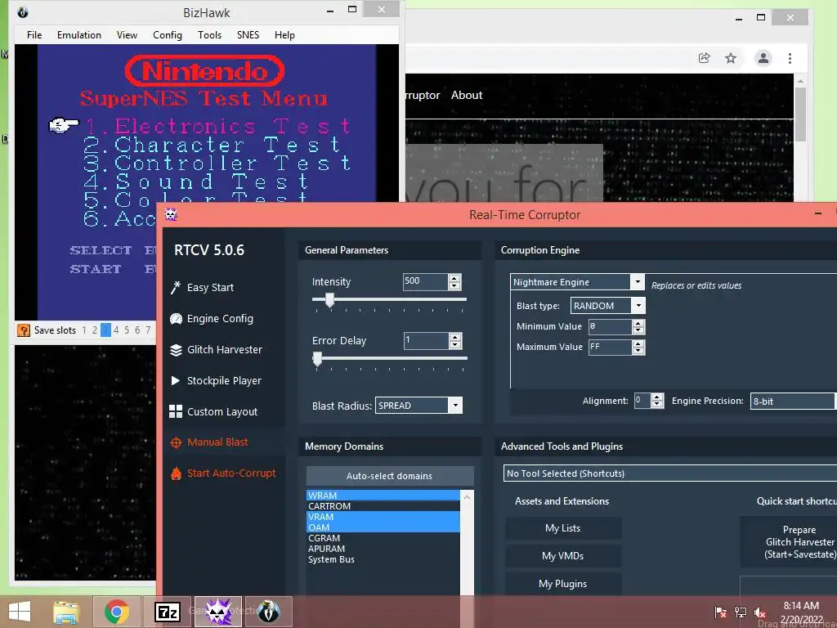Bookmark page with Chrome star icon
The height and width of the screenshot is (628, 837).
[x=730, y=58]
